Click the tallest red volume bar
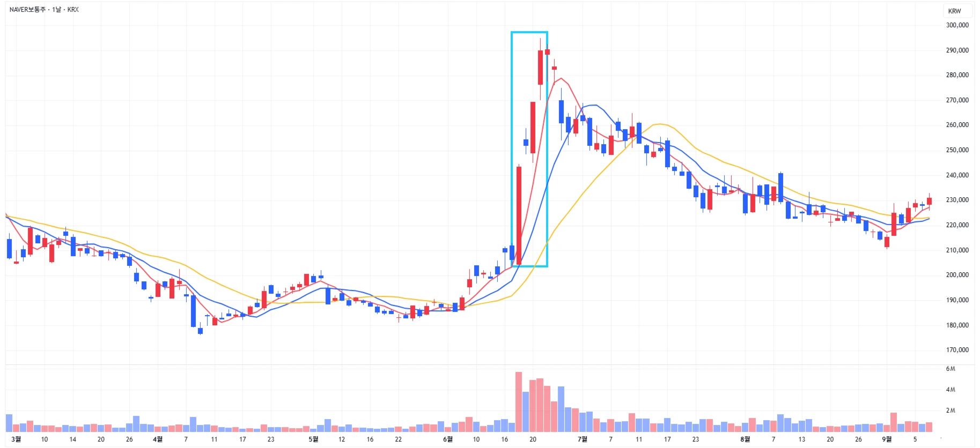Image resolution: width=980 pixels, height=448 pixels. (519, 402)
